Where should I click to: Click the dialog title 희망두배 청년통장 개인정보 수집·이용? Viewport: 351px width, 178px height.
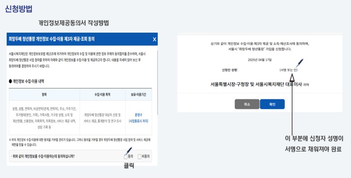(51, 39)
